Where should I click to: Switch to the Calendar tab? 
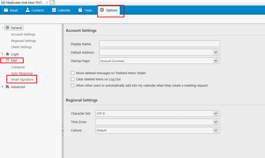[61, 10]
